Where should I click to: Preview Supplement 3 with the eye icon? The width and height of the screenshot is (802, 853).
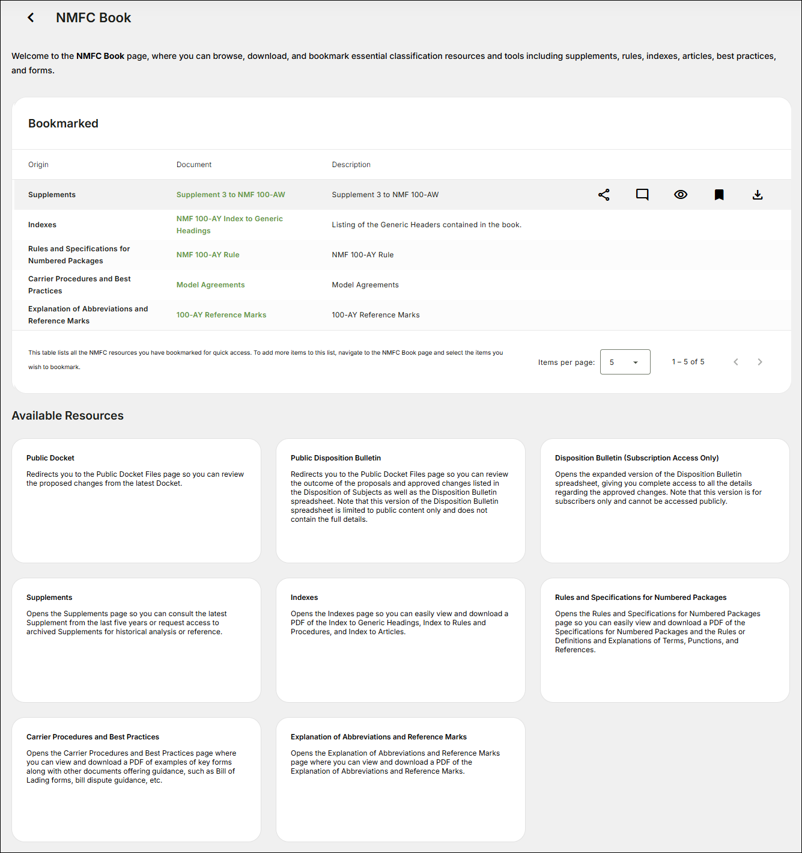point(681,195)
